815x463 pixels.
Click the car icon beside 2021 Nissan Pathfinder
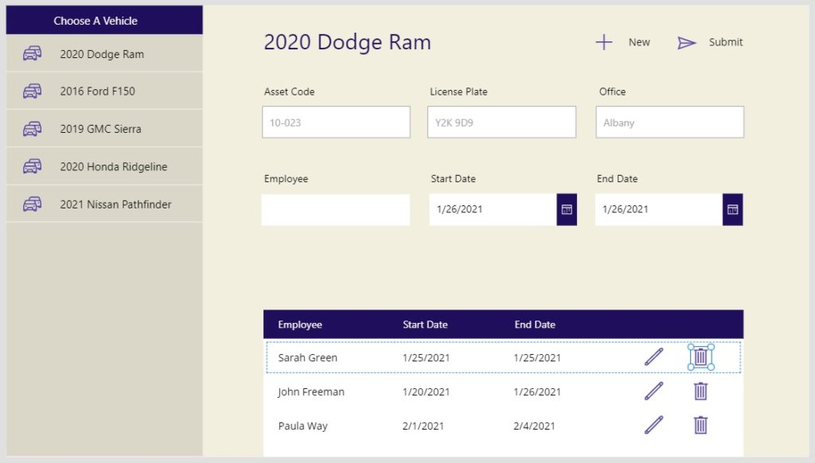click(32, 204)
